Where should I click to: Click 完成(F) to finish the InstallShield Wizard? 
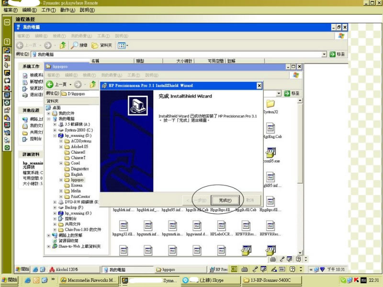coord(225,200)
